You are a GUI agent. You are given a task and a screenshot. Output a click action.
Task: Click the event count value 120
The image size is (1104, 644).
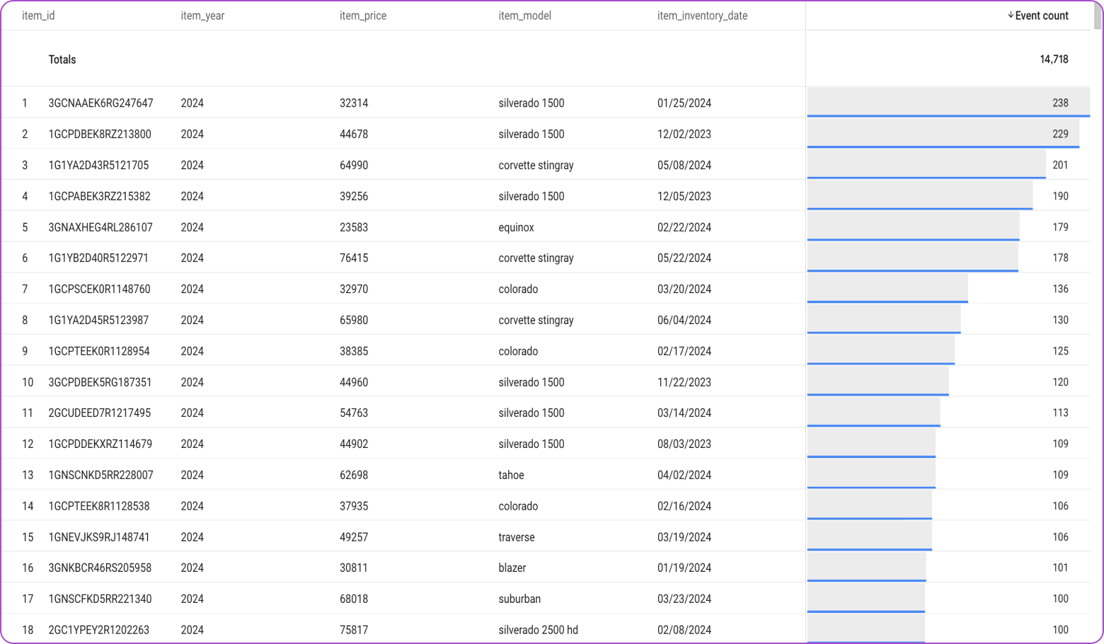coord(1060,383)
